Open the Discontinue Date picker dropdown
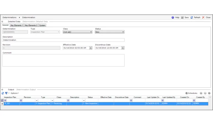The height and width of the screenshot is (120, 213). (x=123, y=48)
